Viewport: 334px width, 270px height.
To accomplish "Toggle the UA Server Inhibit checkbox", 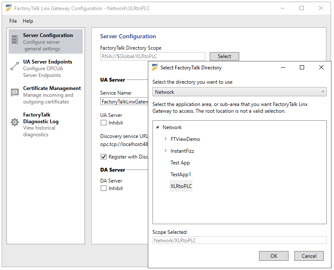I will click(x=104, y=123).
